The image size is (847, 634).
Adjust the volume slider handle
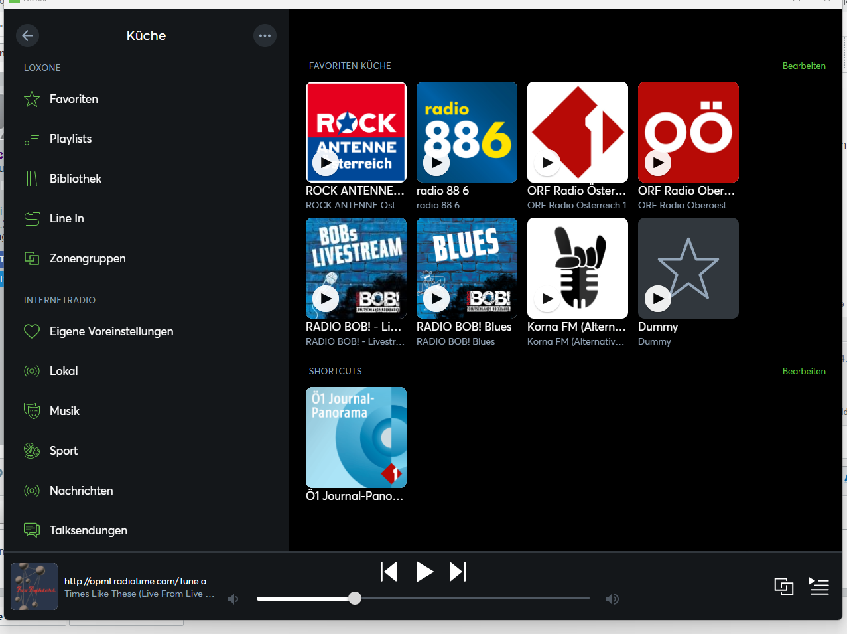pyautogui.click(x=355, y=599)
